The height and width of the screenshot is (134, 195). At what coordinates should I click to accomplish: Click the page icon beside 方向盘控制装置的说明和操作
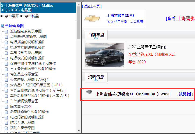6,69
